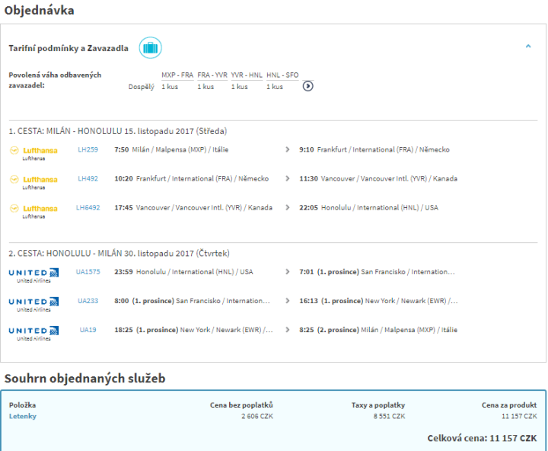Click the MXP - FRA baggage column header
Viewport: 548px width, 451px height.
pos(177,75)
